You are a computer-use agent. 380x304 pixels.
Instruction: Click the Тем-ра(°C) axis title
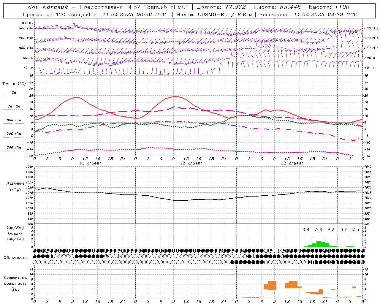click(14, 84)
